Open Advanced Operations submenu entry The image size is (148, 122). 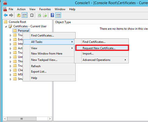pos(102,60)
